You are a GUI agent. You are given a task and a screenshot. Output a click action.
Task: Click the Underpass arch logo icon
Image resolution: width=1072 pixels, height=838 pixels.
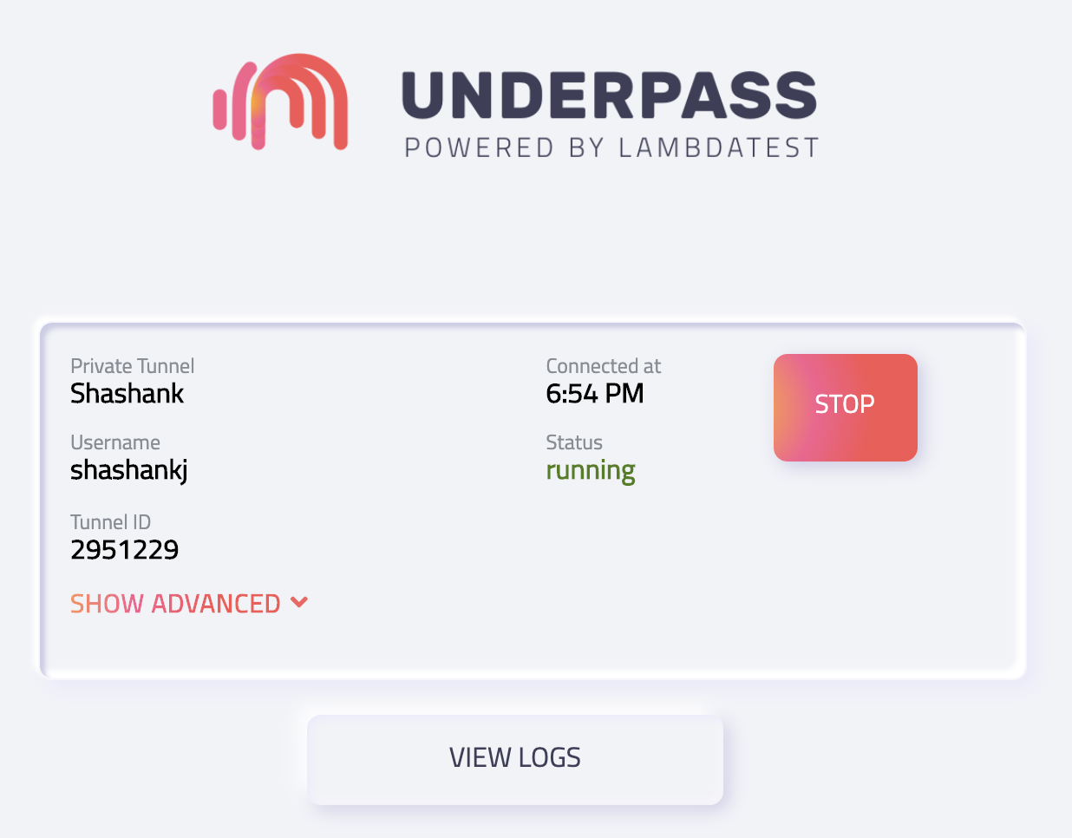[281, 101]
